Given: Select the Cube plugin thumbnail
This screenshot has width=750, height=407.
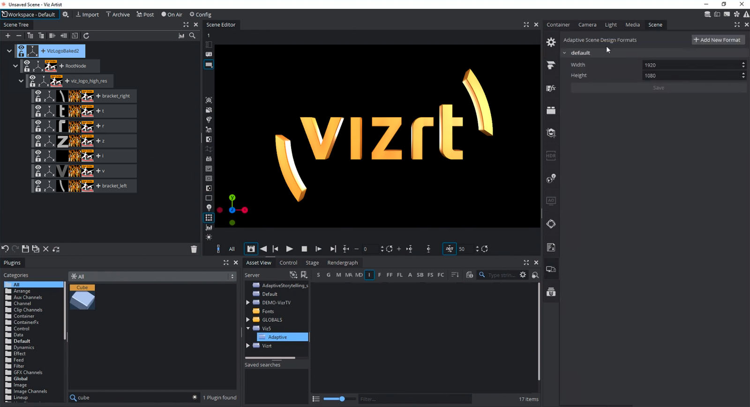Looking at the screenshot, I should coord(82,297).
